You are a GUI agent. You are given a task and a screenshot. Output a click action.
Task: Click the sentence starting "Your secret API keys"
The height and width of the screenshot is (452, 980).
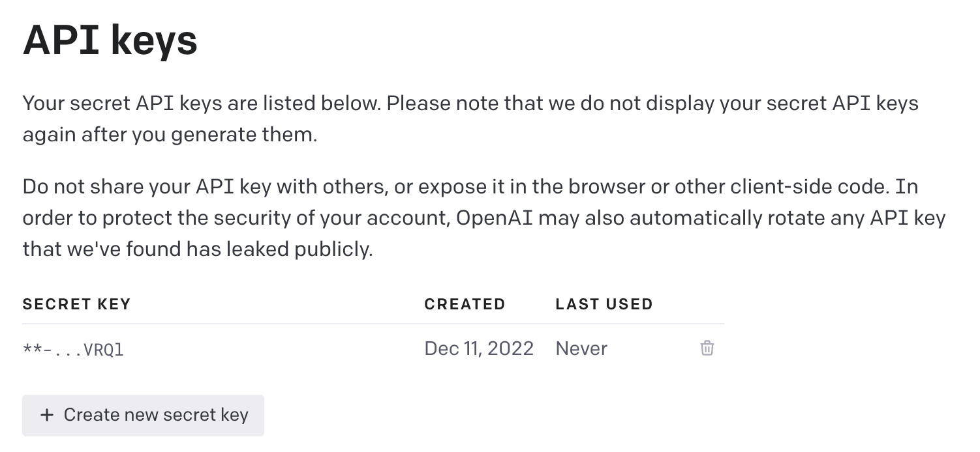(202, 104)
